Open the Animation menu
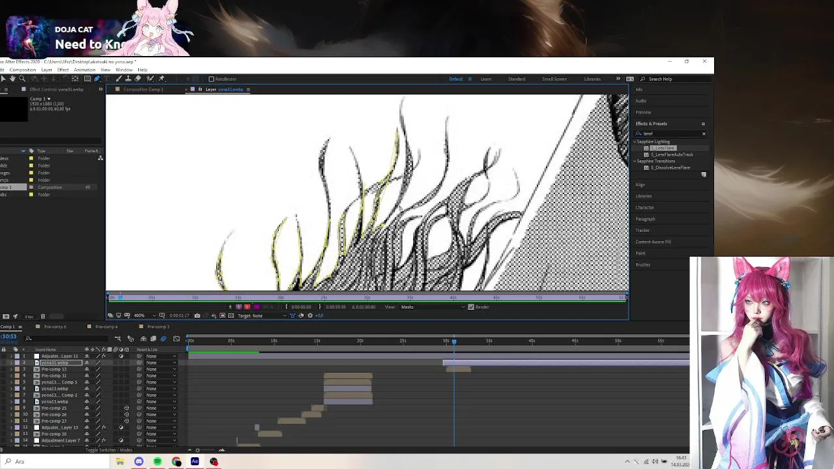Image resolution: width=834 pixels, height=469 pixels. point(85,70)
